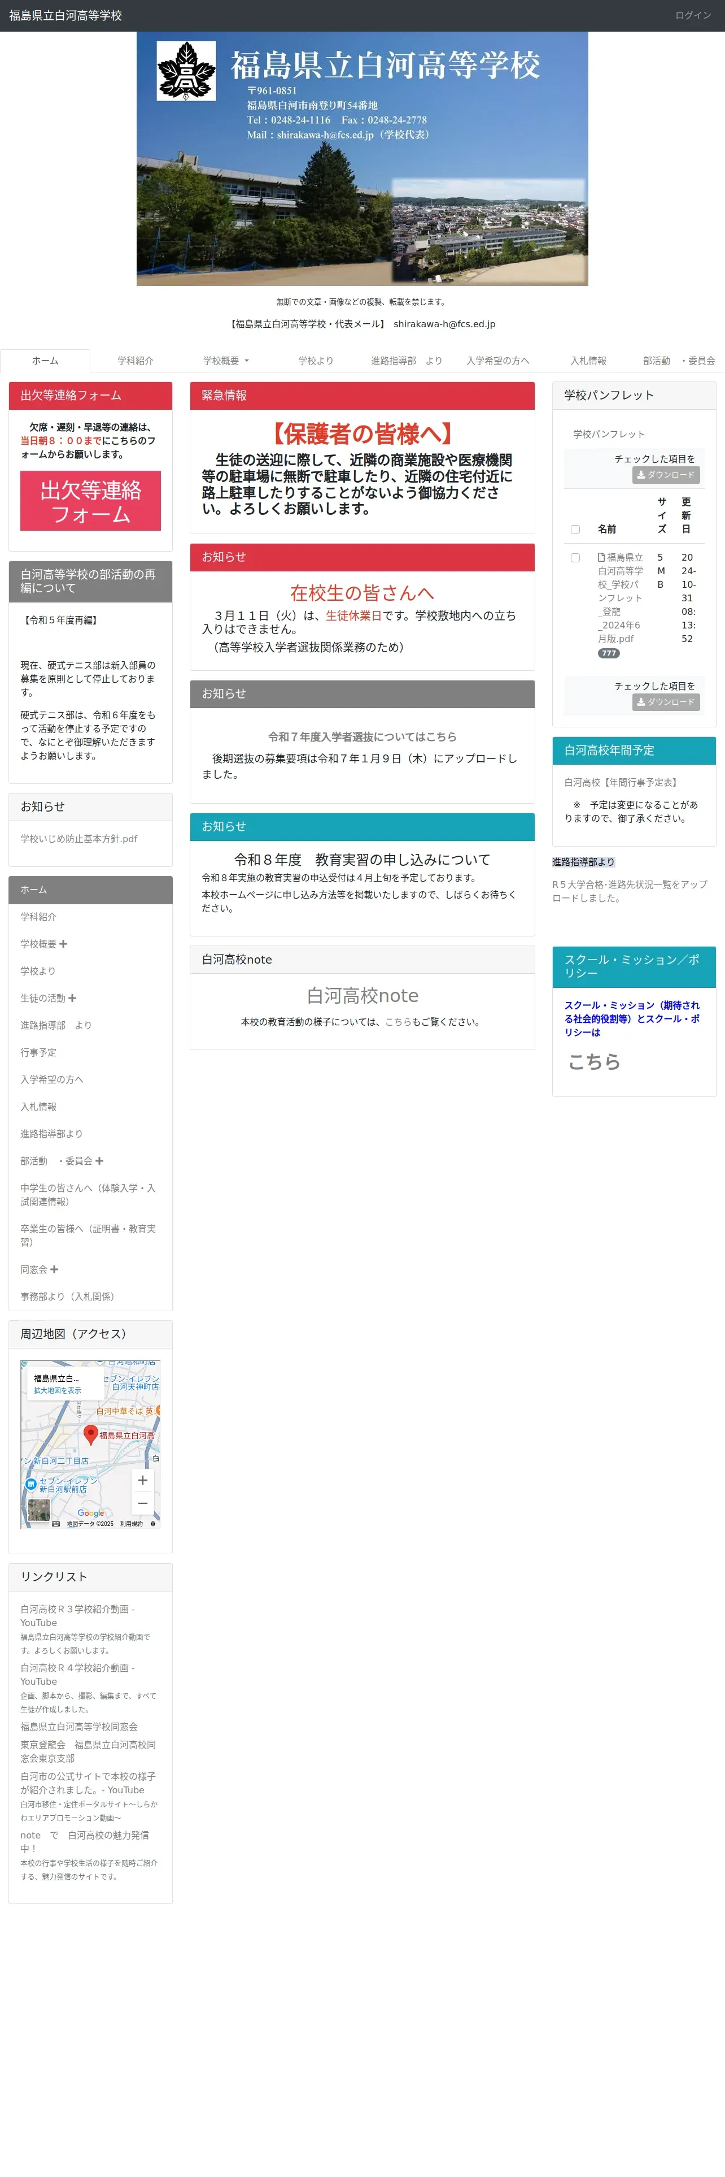Click 学校パンフレット folder label in pamphlet panel
This screenshot has height=2177, width=725.
(609, 435)
